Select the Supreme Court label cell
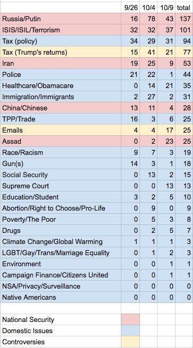193x348 pixels. pyautogui.click(x=60, y=186)
